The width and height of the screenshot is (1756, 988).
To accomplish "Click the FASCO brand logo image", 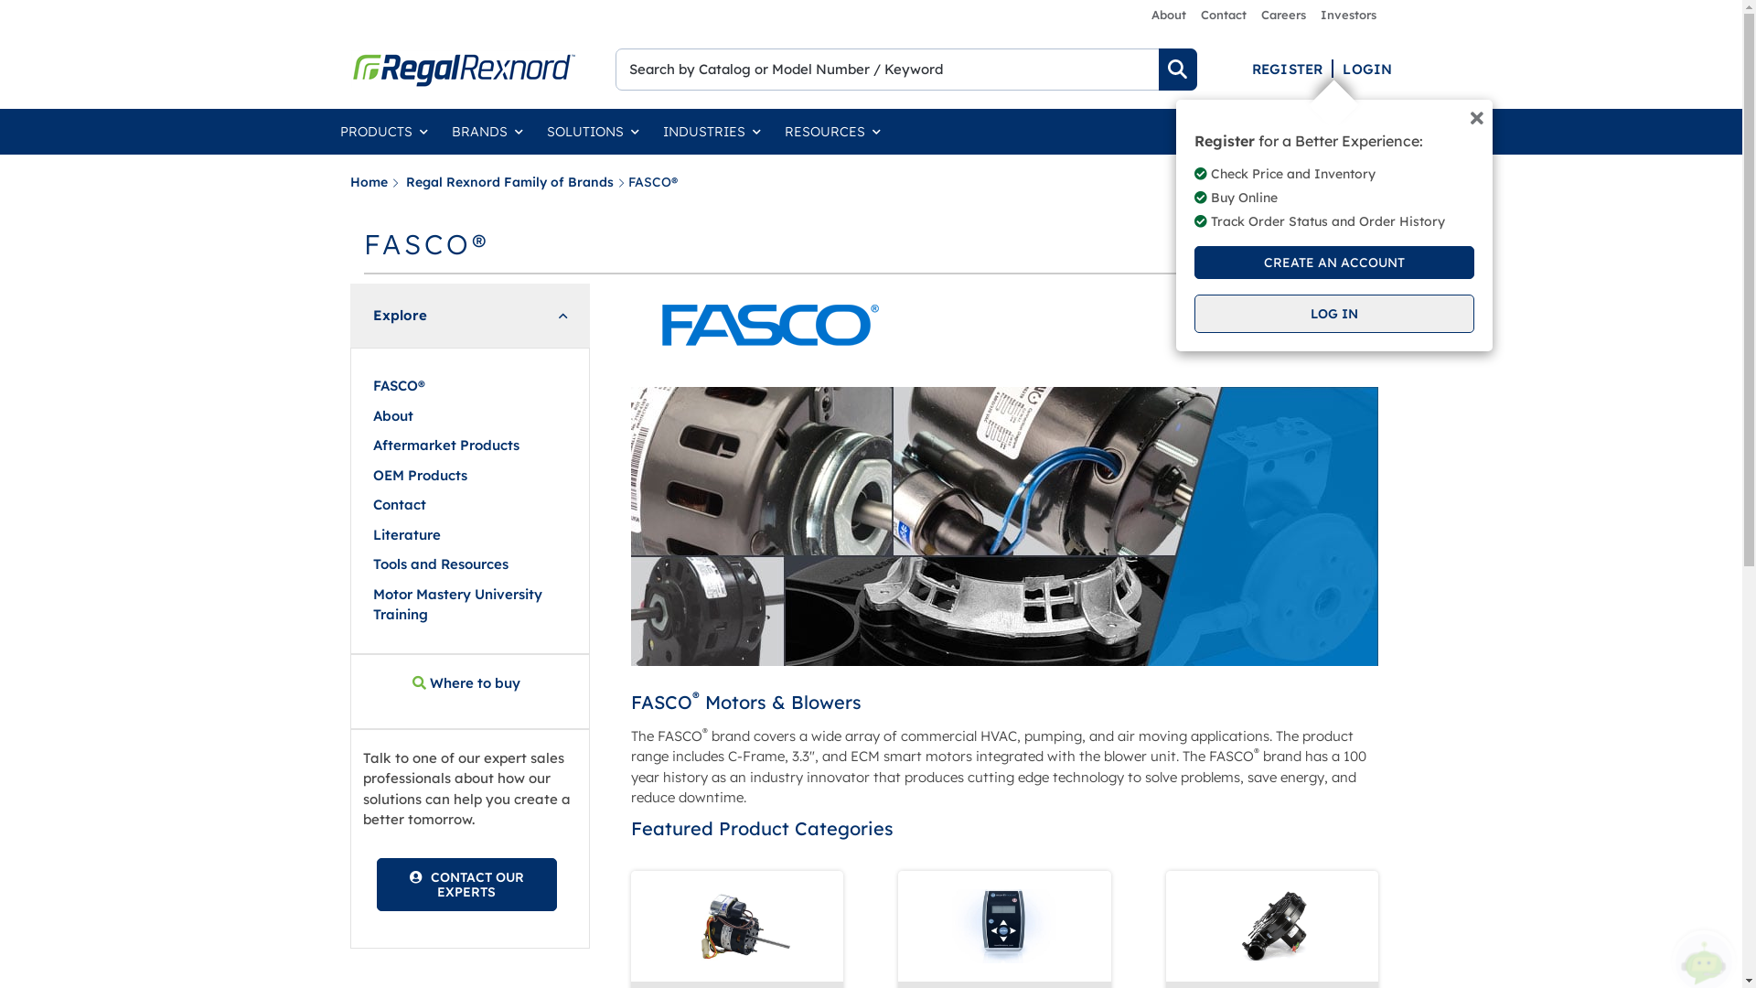I will coord(770,326).
